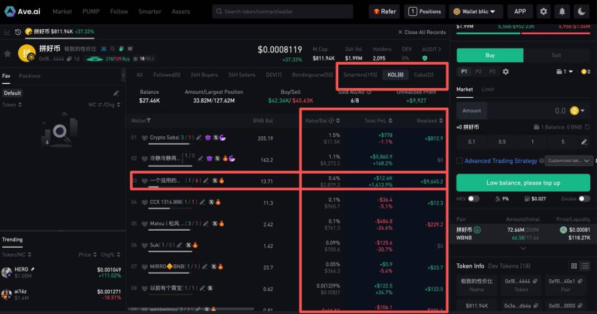597x314 pixels.
Task: Select the 24H Sellers tab
Action: click(x=242, y=75)
